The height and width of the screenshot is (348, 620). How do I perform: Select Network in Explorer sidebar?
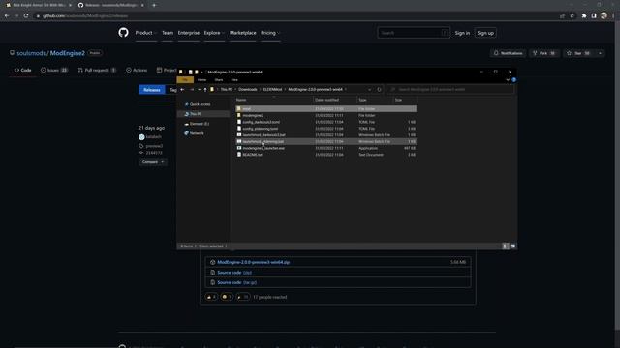(197, 133)
